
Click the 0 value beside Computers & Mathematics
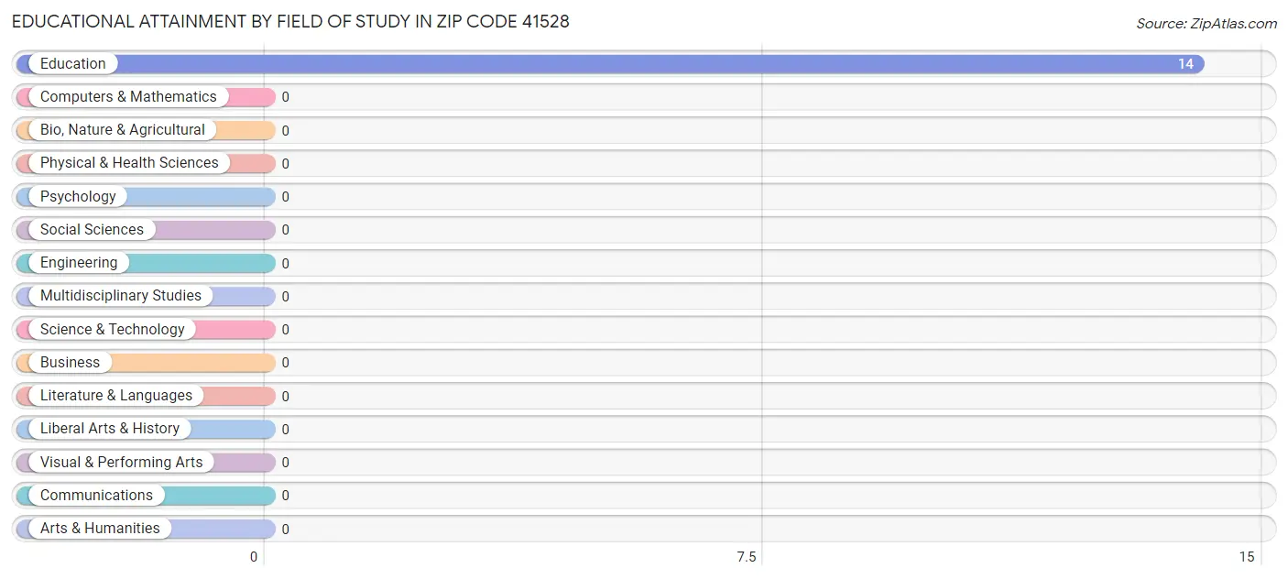coord(286,97)
